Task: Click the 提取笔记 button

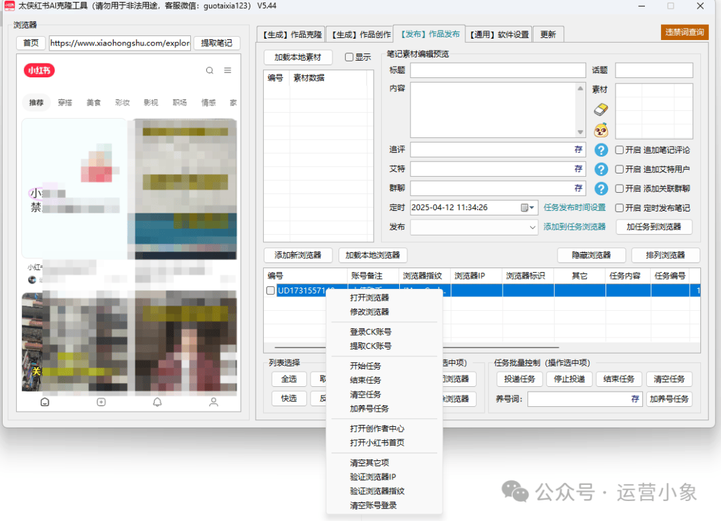Action: coord(216,43)
